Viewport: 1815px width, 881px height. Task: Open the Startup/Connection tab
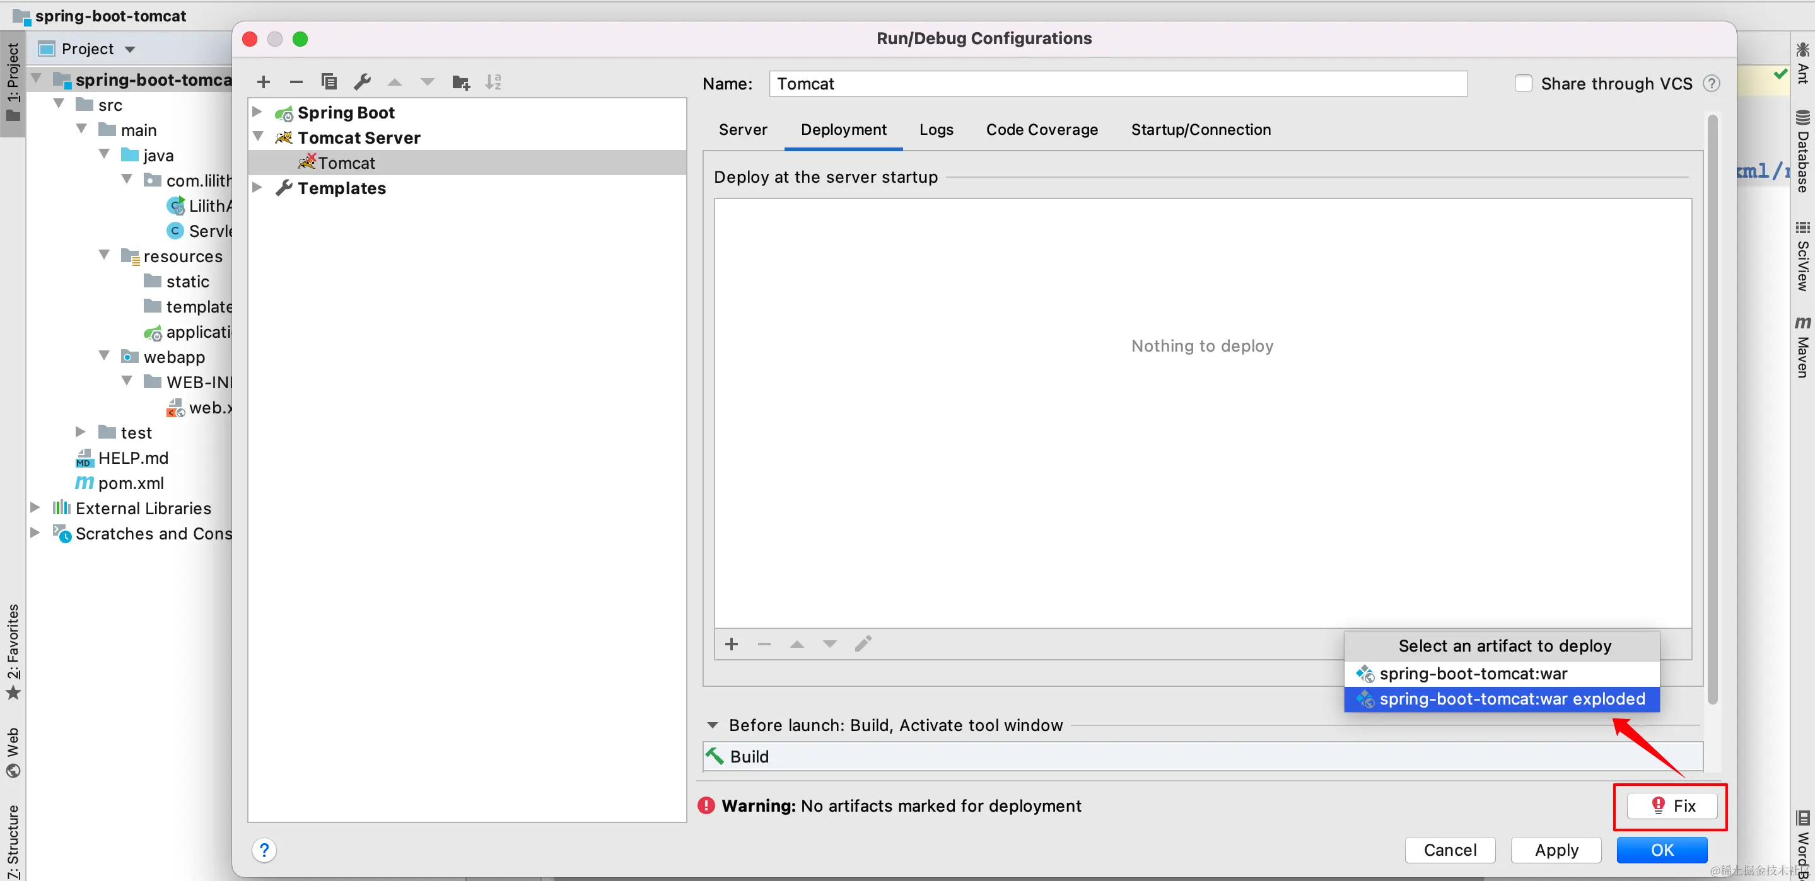(1201, 130)
